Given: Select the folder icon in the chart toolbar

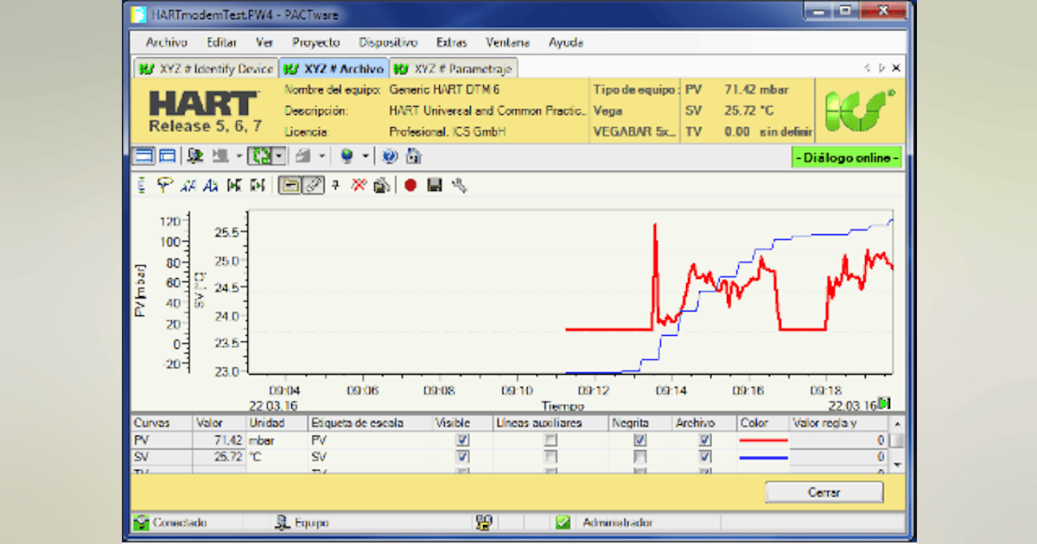Looking at the screenshot, I should pos(290,184).
